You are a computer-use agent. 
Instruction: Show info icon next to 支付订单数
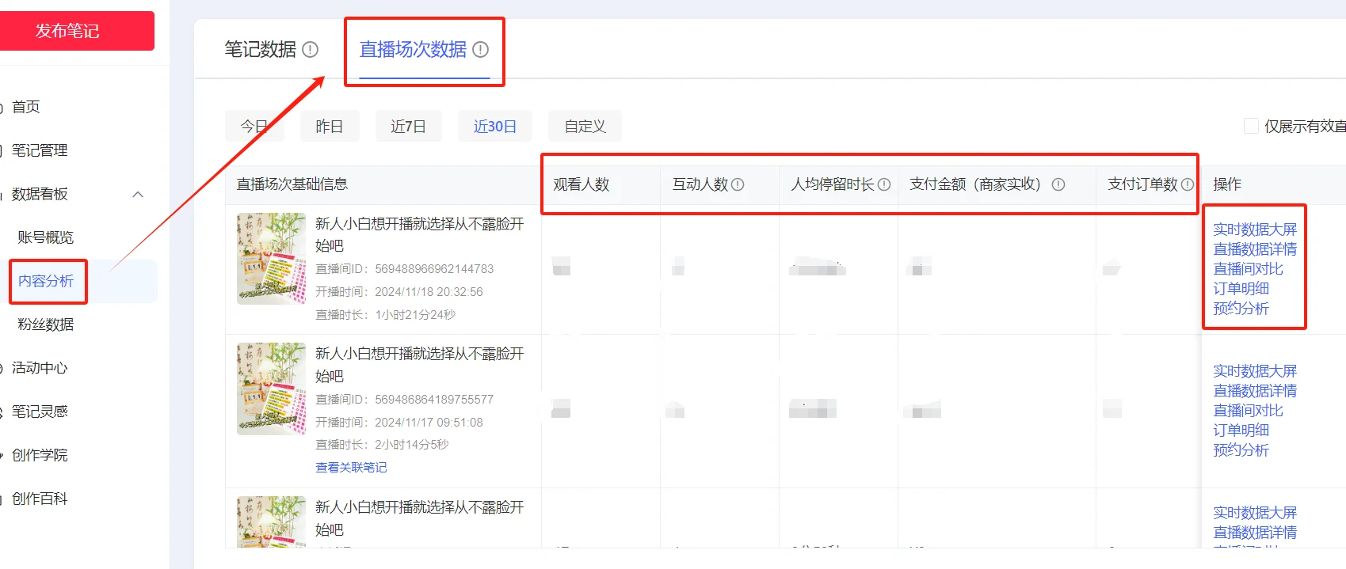pos(1188,184)
